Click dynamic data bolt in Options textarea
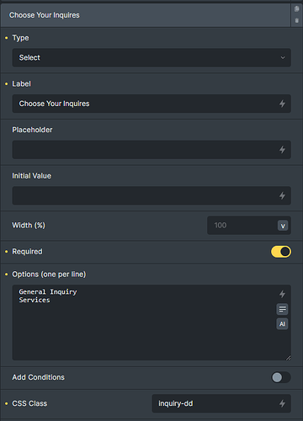Image resolution: width=303 pixels, height=421 pixels. pos(282,294)
